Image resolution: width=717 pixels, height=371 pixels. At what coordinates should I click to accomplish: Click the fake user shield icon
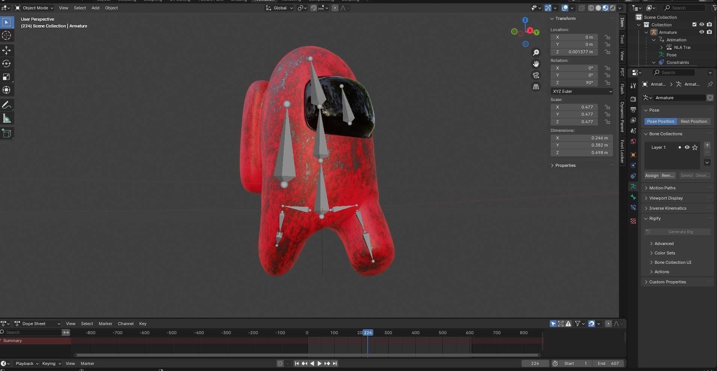(x=710, y=98)
